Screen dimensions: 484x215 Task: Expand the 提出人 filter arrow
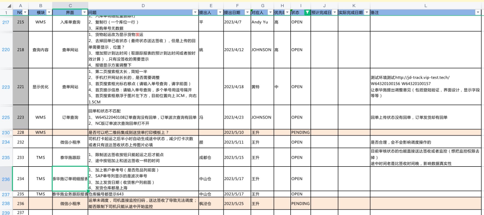click(219, 13)
